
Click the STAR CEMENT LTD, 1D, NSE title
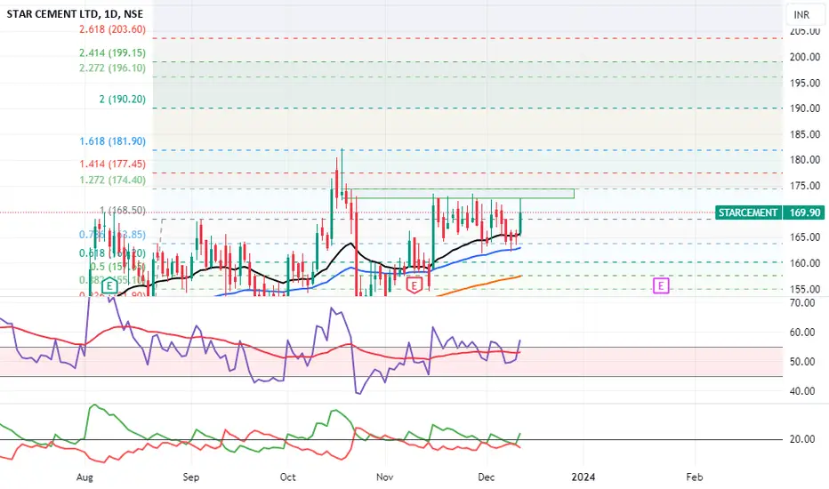[x=75, y=13]
